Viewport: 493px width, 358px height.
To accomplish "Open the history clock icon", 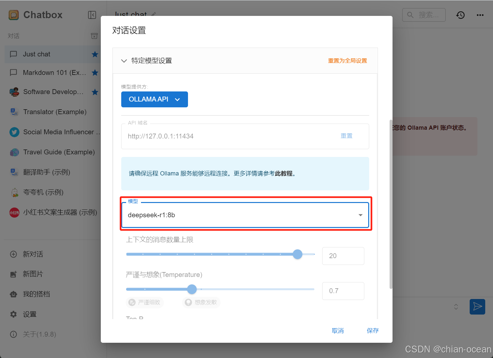I will tap(461, 15).
